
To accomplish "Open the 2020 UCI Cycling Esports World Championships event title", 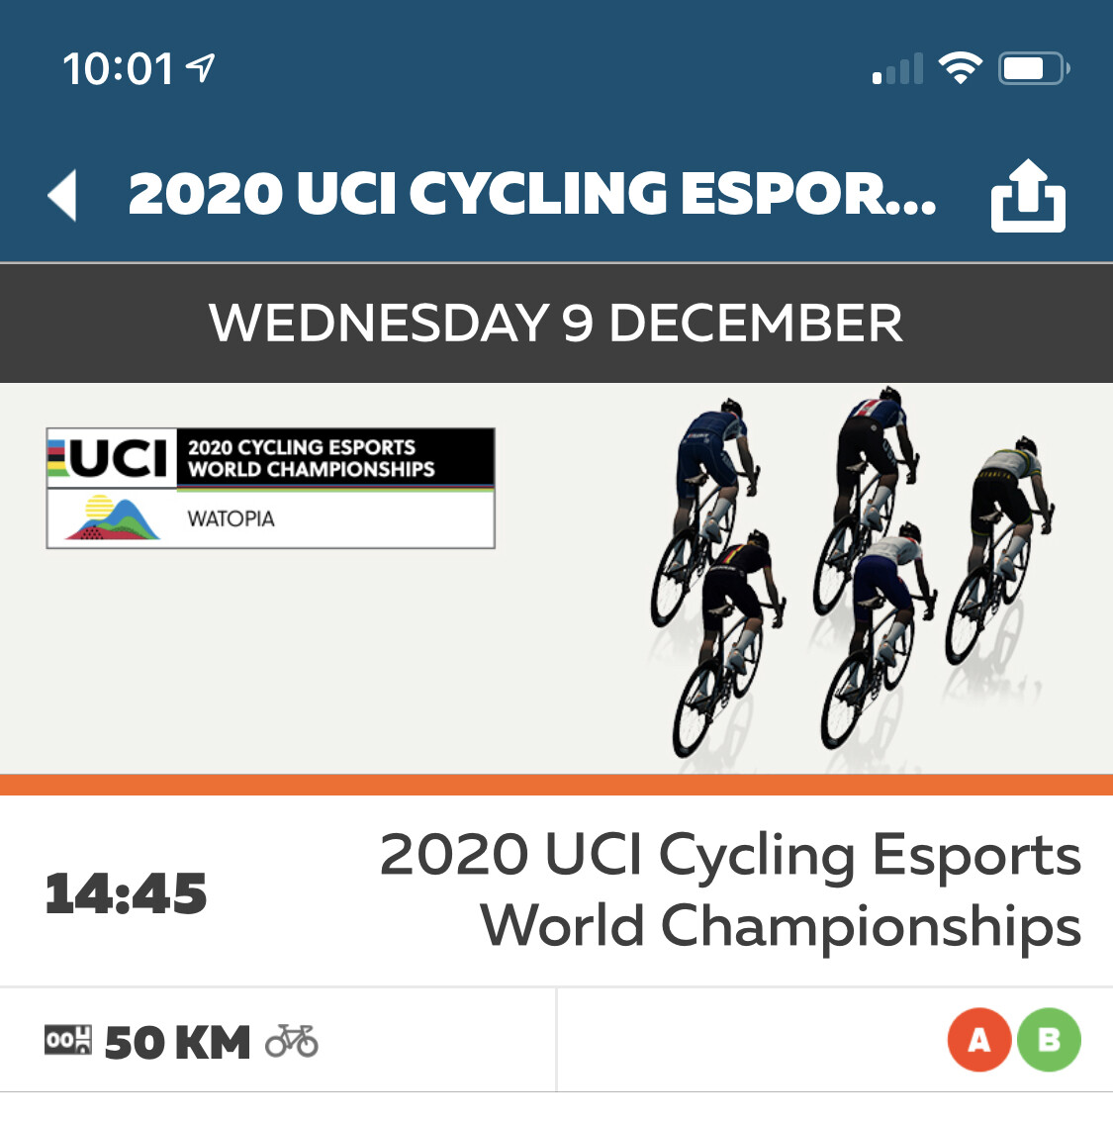I will click(x=730, y=889).
